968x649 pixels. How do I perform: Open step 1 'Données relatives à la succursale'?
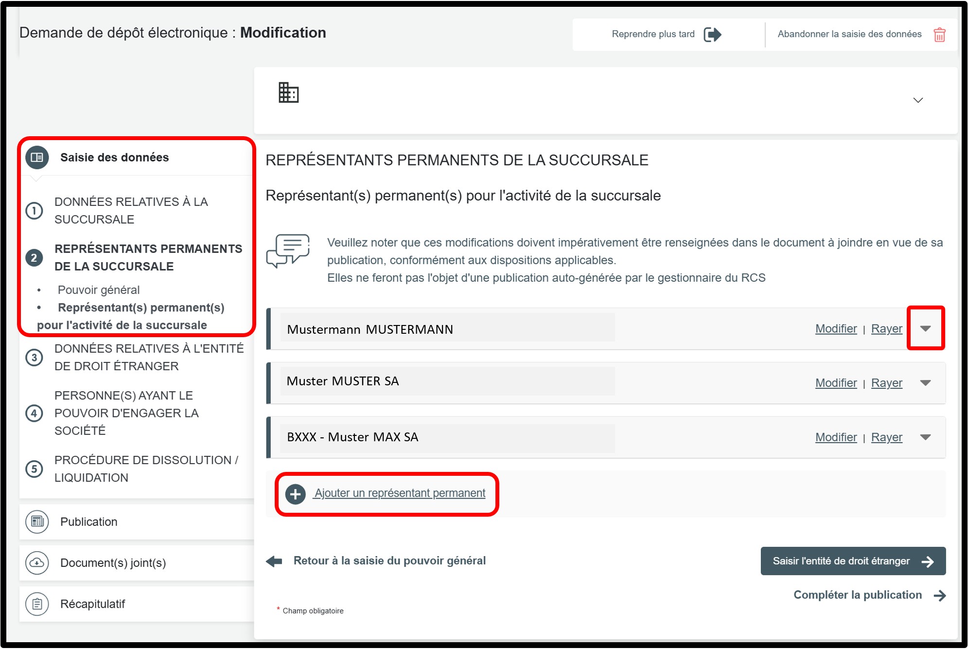click(x=130, y=211)
